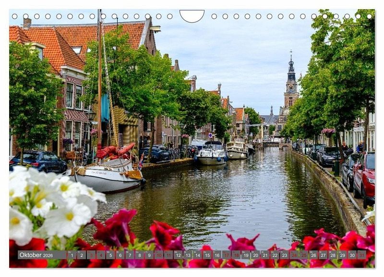Click day 29 in the date row

pyautogui.click(x=343, y=255)
